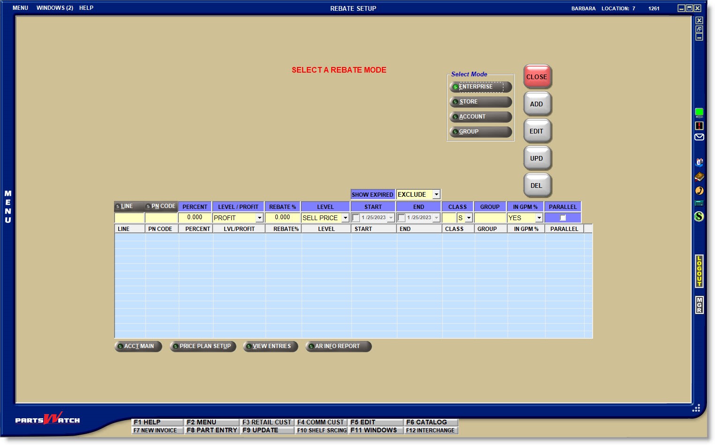Screen dimensions: 715x445
Task: Check the PARALLEL checkbox
Action: (x=563, y=218)
